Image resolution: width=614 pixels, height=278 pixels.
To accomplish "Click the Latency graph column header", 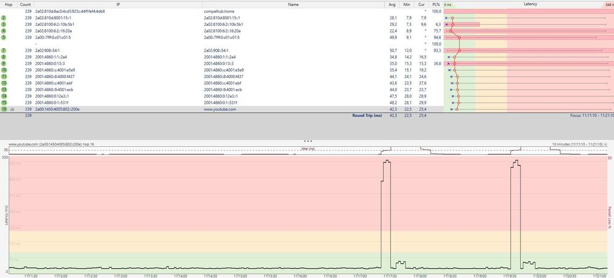I will (x=530, y=4).
